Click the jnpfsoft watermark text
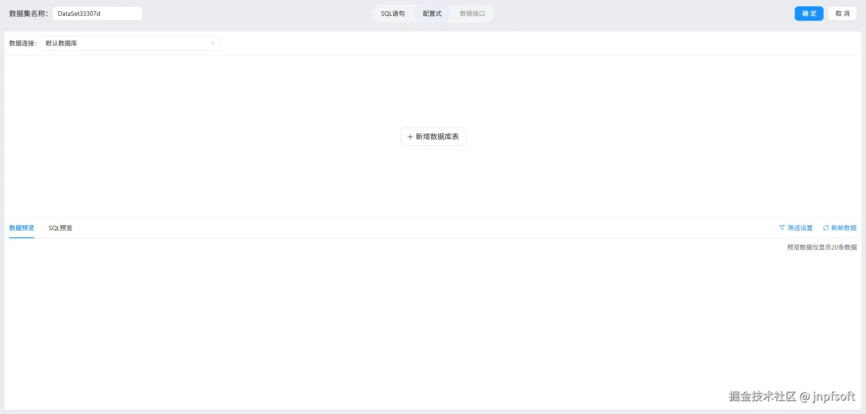This screenshot has width=866, height=414. [834, 396]
